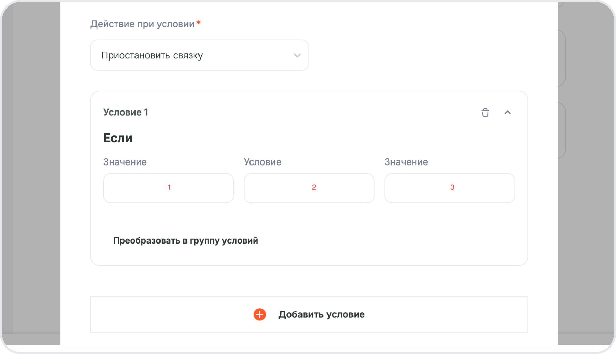Click the red number 3 marker
The width and height of the screenshot is (616, 354).
point(452,187)
